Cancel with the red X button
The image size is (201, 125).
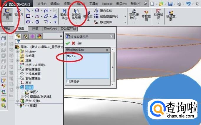coord(73,43)
